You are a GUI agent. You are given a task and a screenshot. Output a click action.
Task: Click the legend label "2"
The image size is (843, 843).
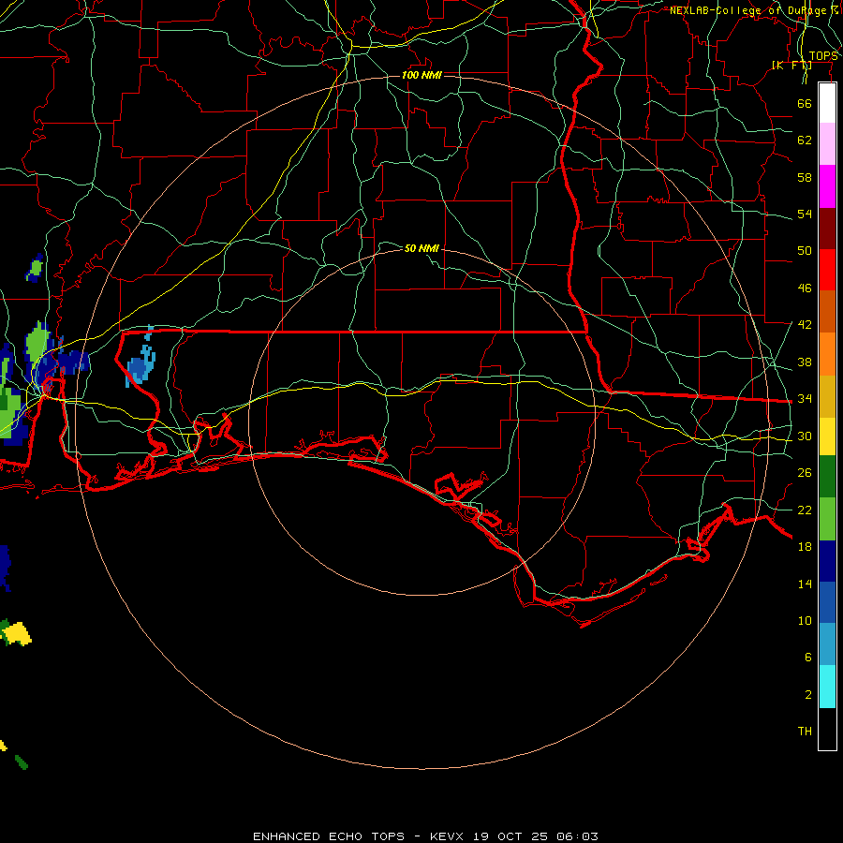tap(808, 695)
